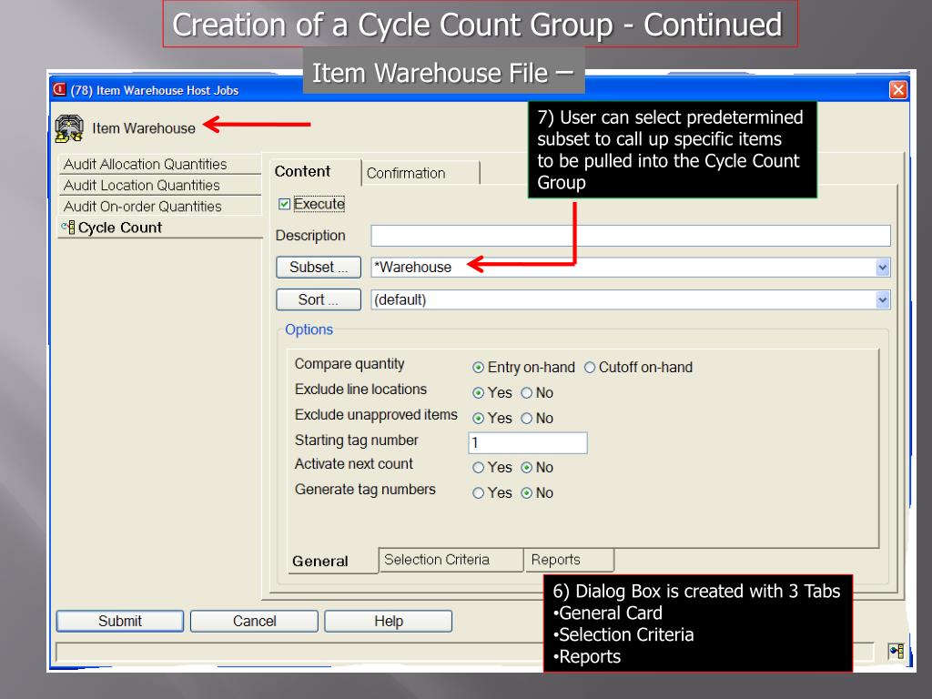Open the Sort (default) dropdown arrow
The height and width of the screenshot is (699, 932).
883,299
